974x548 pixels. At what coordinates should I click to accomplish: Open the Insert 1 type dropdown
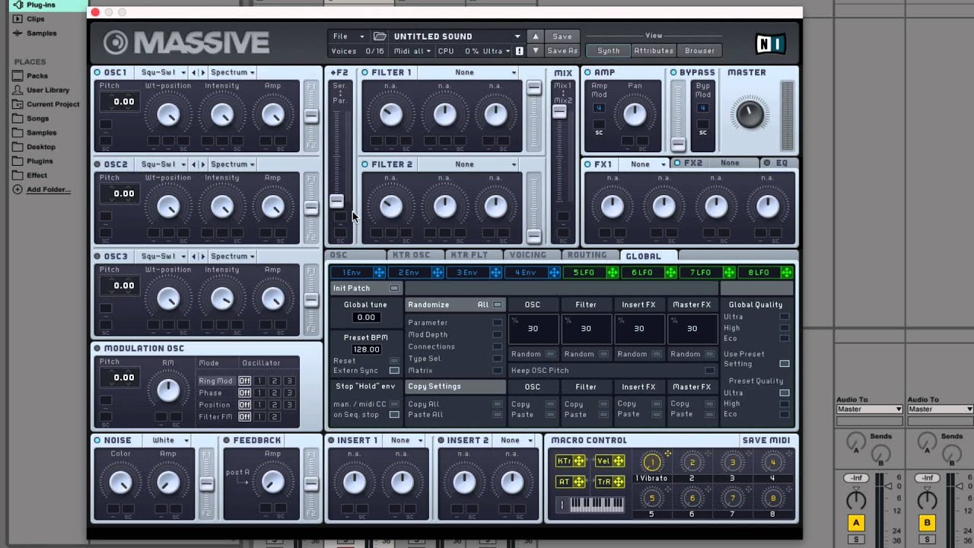[x=406, y=440]
